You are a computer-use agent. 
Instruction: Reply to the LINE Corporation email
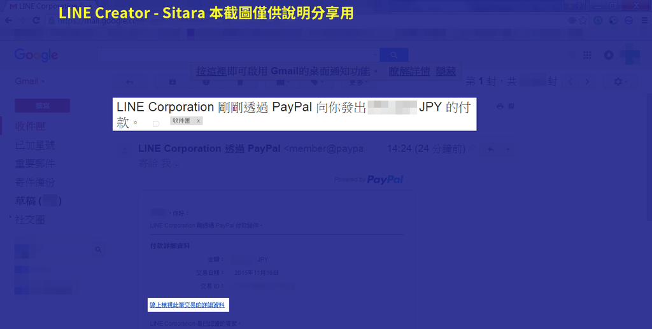coord(491,149)
